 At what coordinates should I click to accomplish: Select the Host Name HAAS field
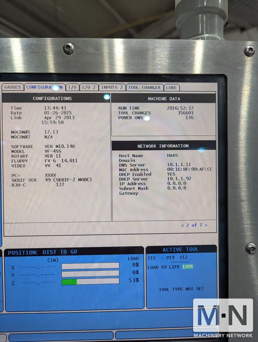(172, 156)
